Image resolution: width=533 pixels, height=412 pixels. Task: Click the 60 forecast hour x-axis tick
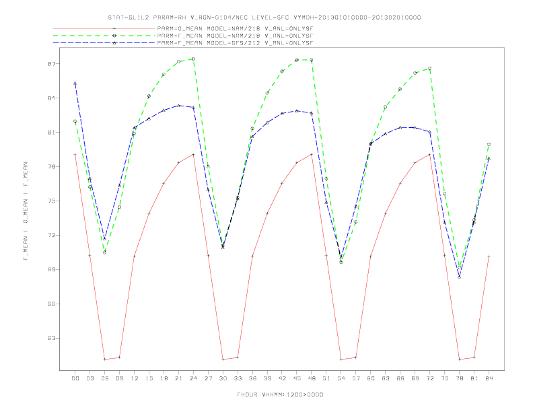tap(371, 378)
